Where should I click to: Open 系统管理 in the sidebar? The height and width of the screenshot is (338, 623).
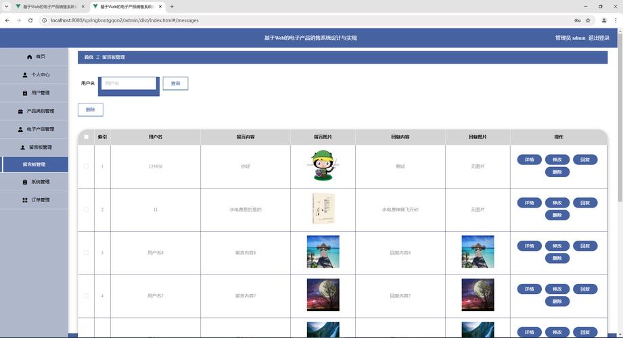pos(34,182)
